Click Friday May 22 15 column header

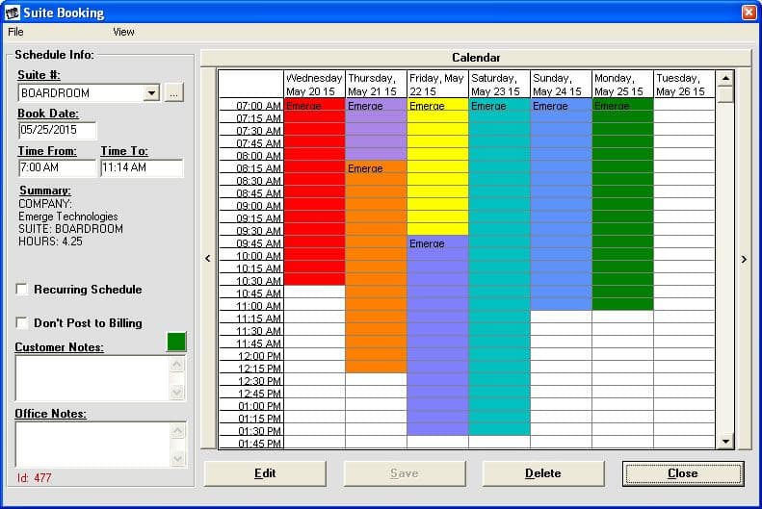tap(437, 85)
